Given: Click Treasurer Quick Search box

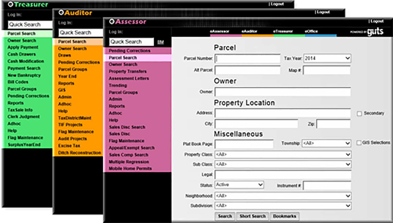Looking at the screenshot, I should click(30, 25).
